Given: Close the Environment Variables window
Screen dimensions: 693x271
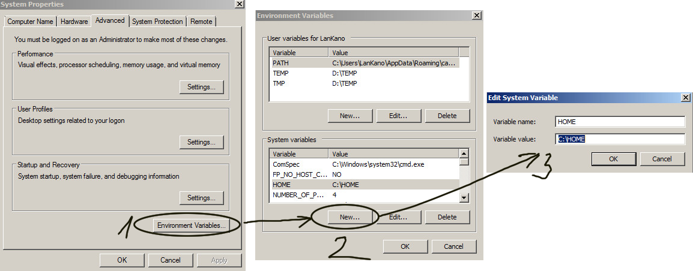Looking at the screenshot, I should pyautogui.click(x=477, y=16).
